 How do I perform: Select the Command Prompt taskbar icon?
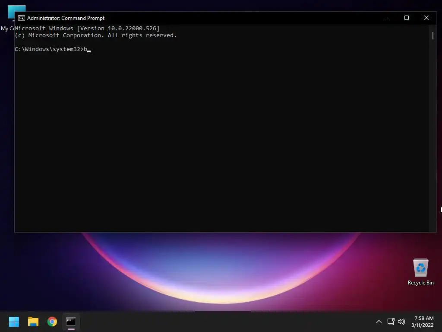tap(71, 322)
